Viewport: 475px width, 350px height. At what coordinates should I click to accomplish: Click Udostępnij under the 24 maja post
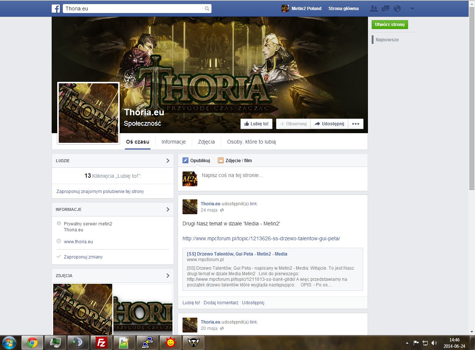coord(253,303)
